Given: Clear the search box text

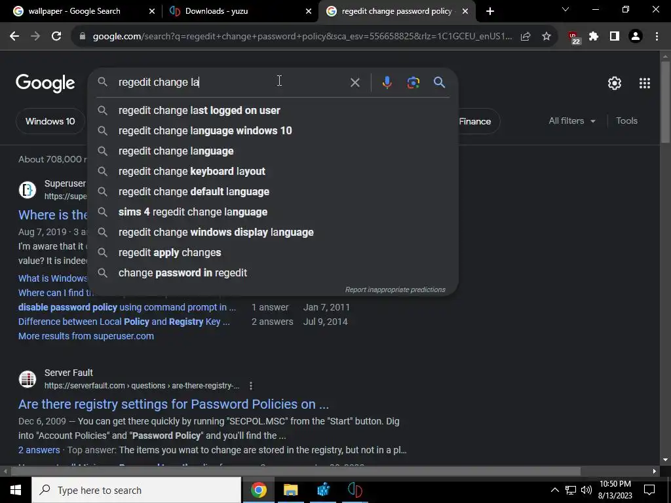Looking at the screenshot, I should pyautogui.click(x=355, y=83).
